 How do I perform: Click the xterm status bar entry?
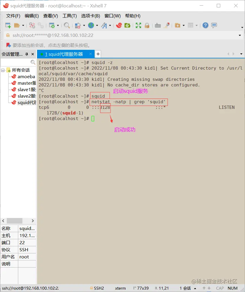[120, 288]
